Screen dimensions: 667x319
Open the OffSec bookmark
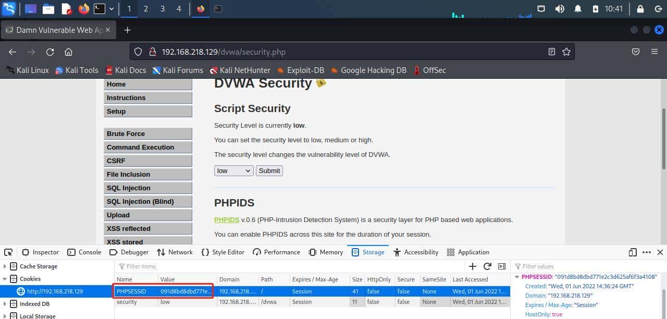point(430,70)
